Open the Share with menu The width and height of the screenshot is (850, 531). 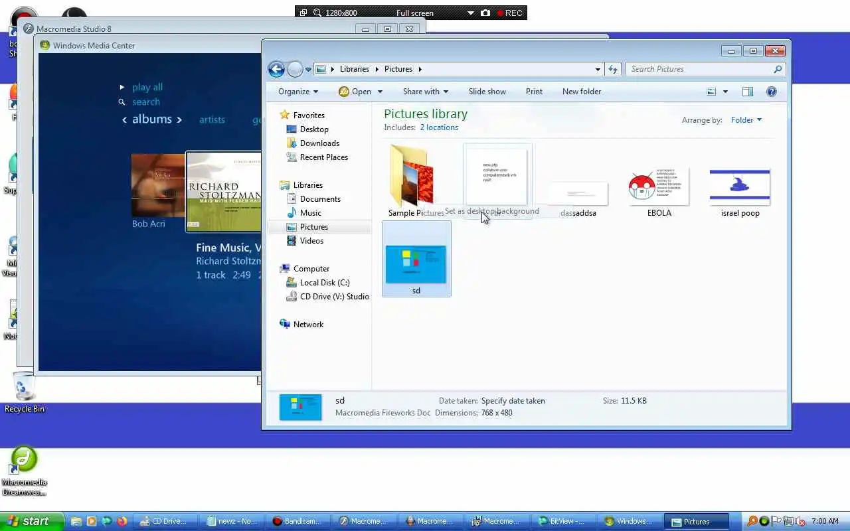click(x=426, y=92)
